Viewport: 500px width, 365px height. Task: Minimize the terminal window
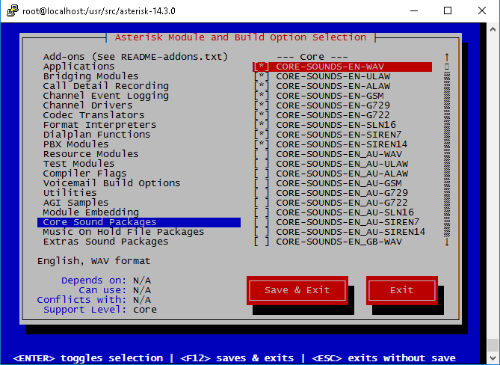(413, 10)
